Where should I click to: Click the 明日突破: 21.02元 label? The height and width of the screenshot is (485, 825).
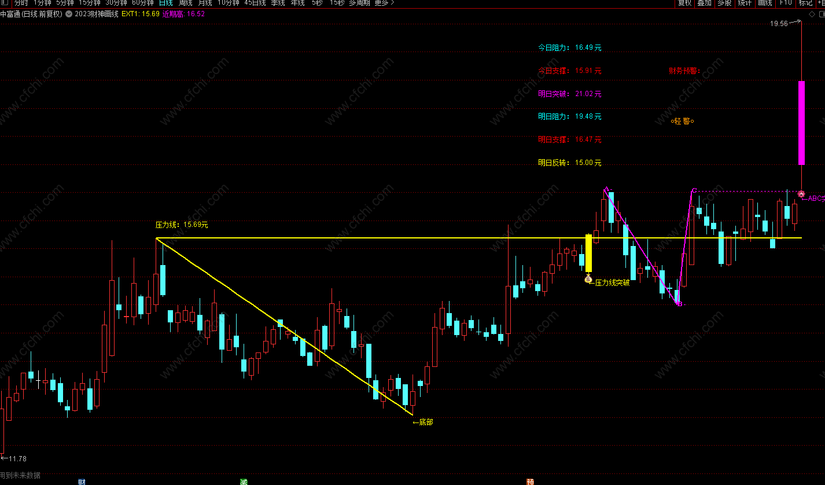click(570, 94)
